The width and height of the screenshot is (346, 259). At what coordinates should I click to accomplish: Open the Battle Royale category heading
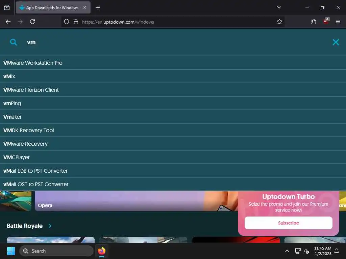click(x=24, y=226)
